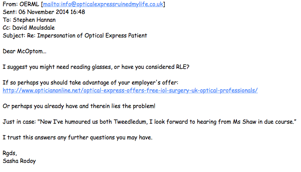Click the signature Sasha Rodoy
This screenshot has height=172, width=301.
[19, 161]
